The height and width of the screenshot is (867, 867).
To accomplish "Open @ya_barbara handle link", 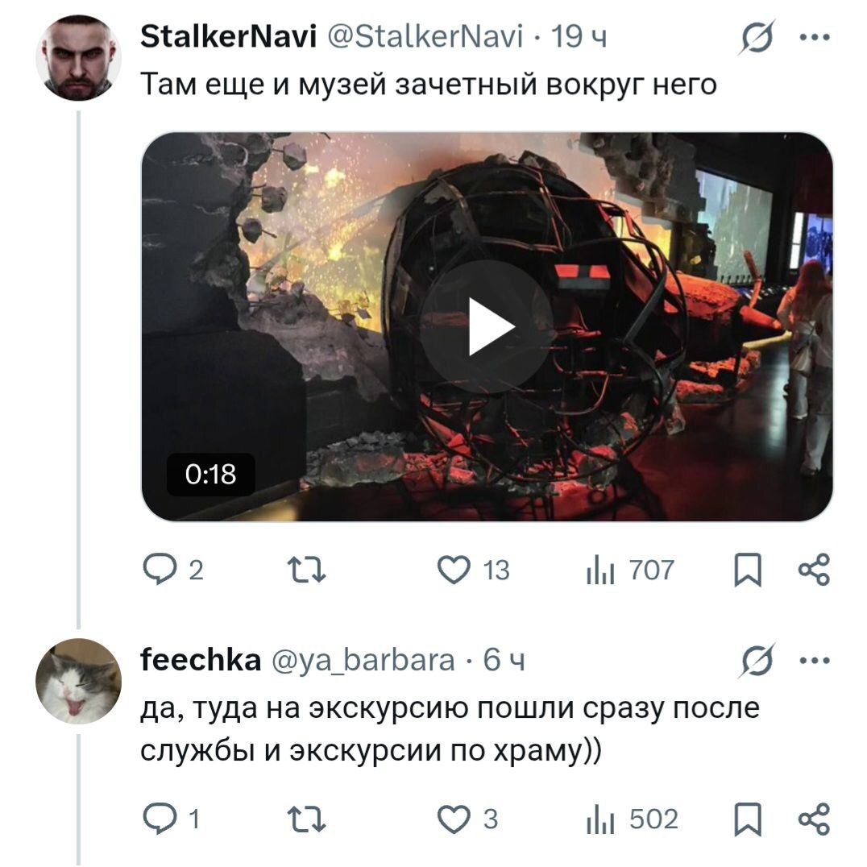I will pos(363,660).
